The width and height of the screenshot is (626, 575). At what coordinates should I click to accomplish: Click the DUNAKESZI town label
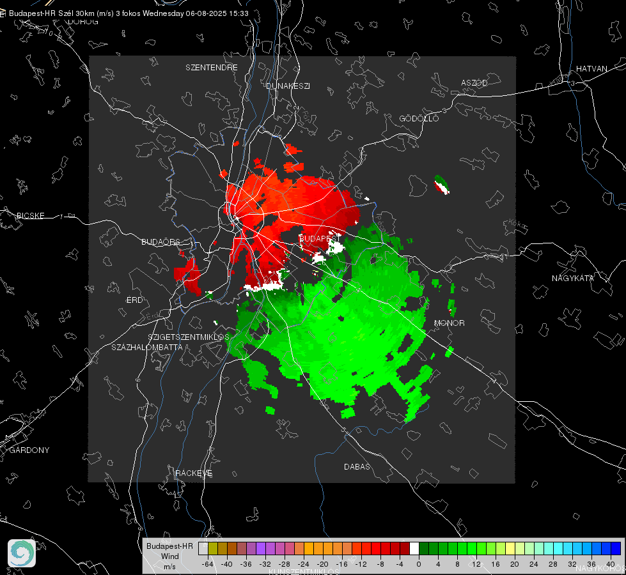pos(288,86)
